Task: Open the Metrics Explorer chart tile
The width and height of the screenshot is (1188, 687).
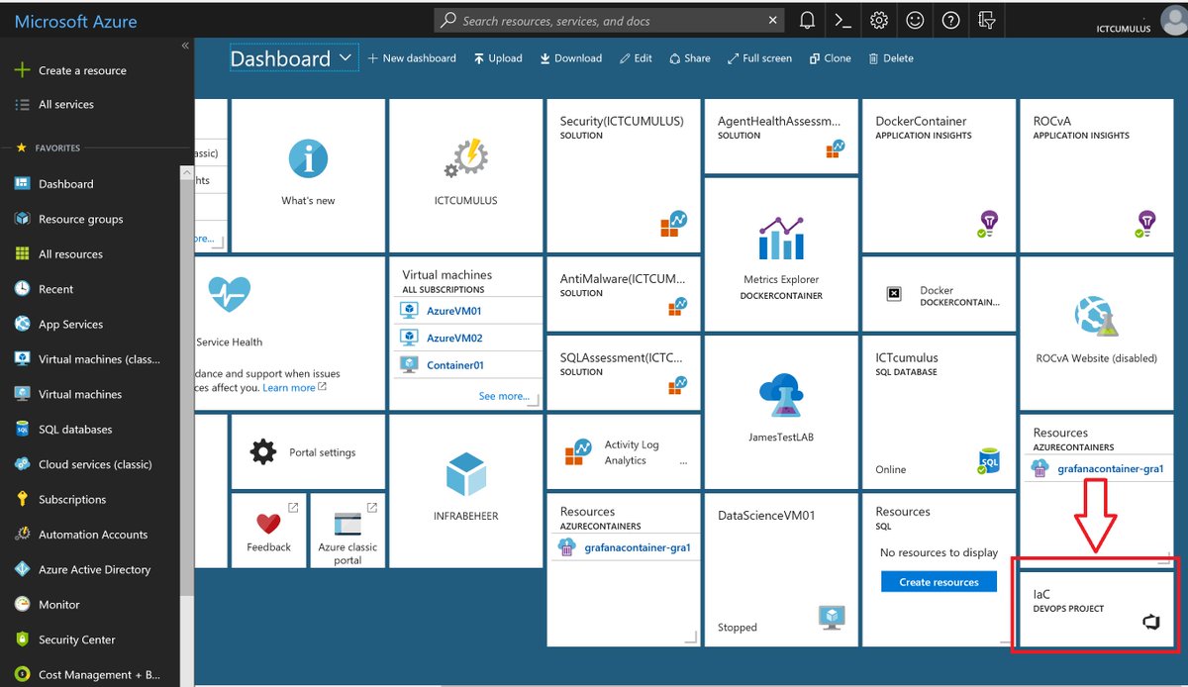Action: pos(781,253)
